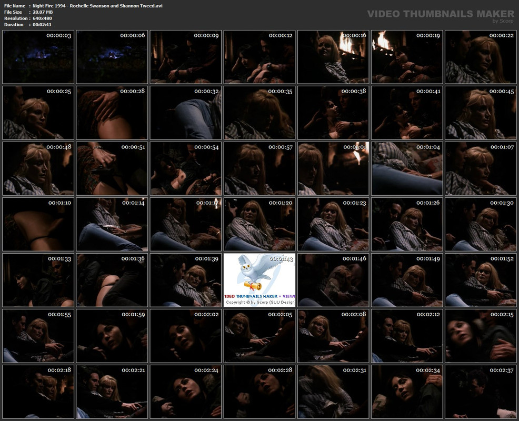This screenshot has width=519, height=421.
Task: Click the thumbnail timestamped 00:02:02
Action: (x=186, y=336)
